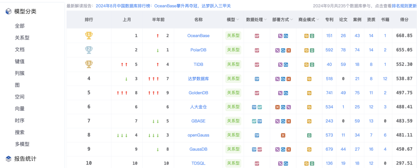Viewport: 418px width, 168px height.
Task: Click the bronze third-place trophy icon
Action: (89, 64)
